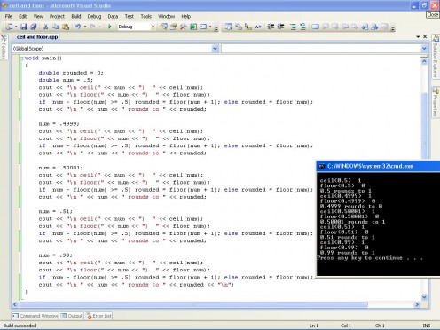The height and width of the screenshot is (330, 440).
Task: Uncomment the selected lines icon
Action: pos(302,27)
